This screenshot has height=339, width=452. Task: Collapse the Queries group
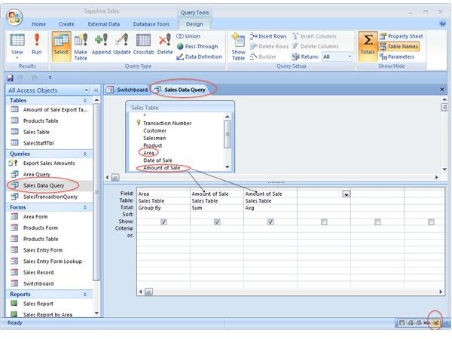tap(85, 154)
